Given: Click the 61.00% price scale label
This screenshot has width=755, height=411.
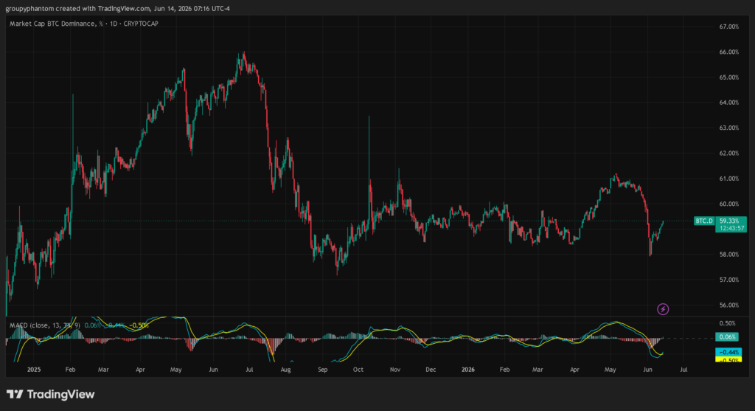Looking at the screenshot, I should [728, 179].
